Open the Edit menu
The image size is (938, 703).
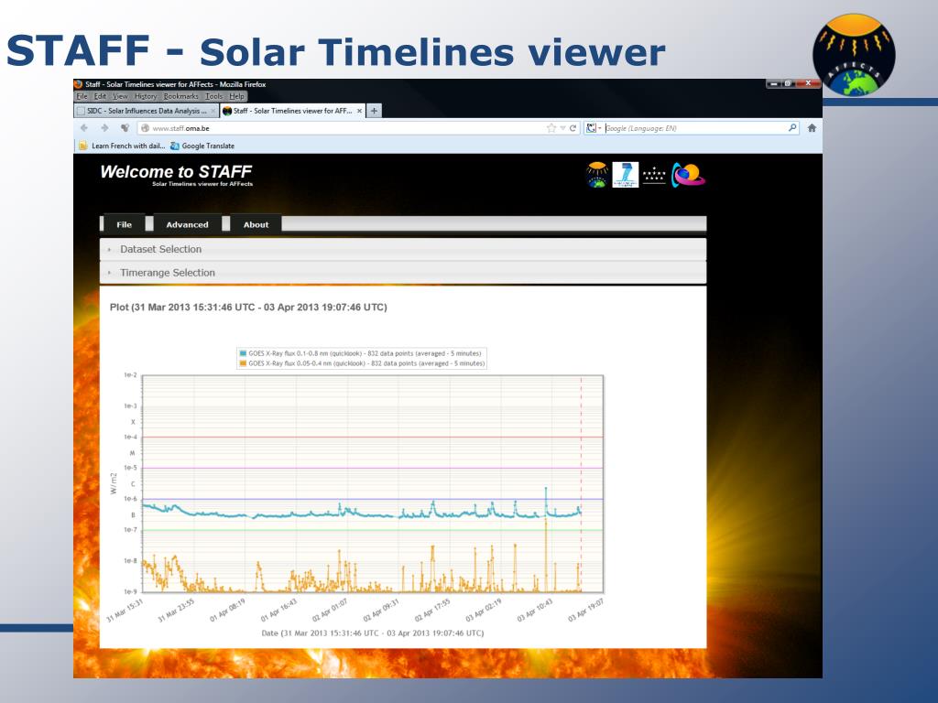pos(100,96)
